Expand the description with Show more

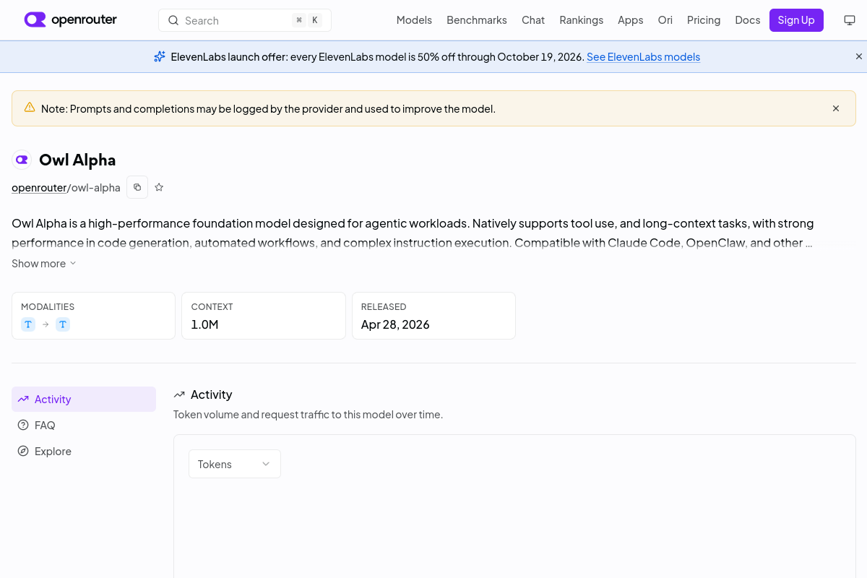tap(44, 264)
